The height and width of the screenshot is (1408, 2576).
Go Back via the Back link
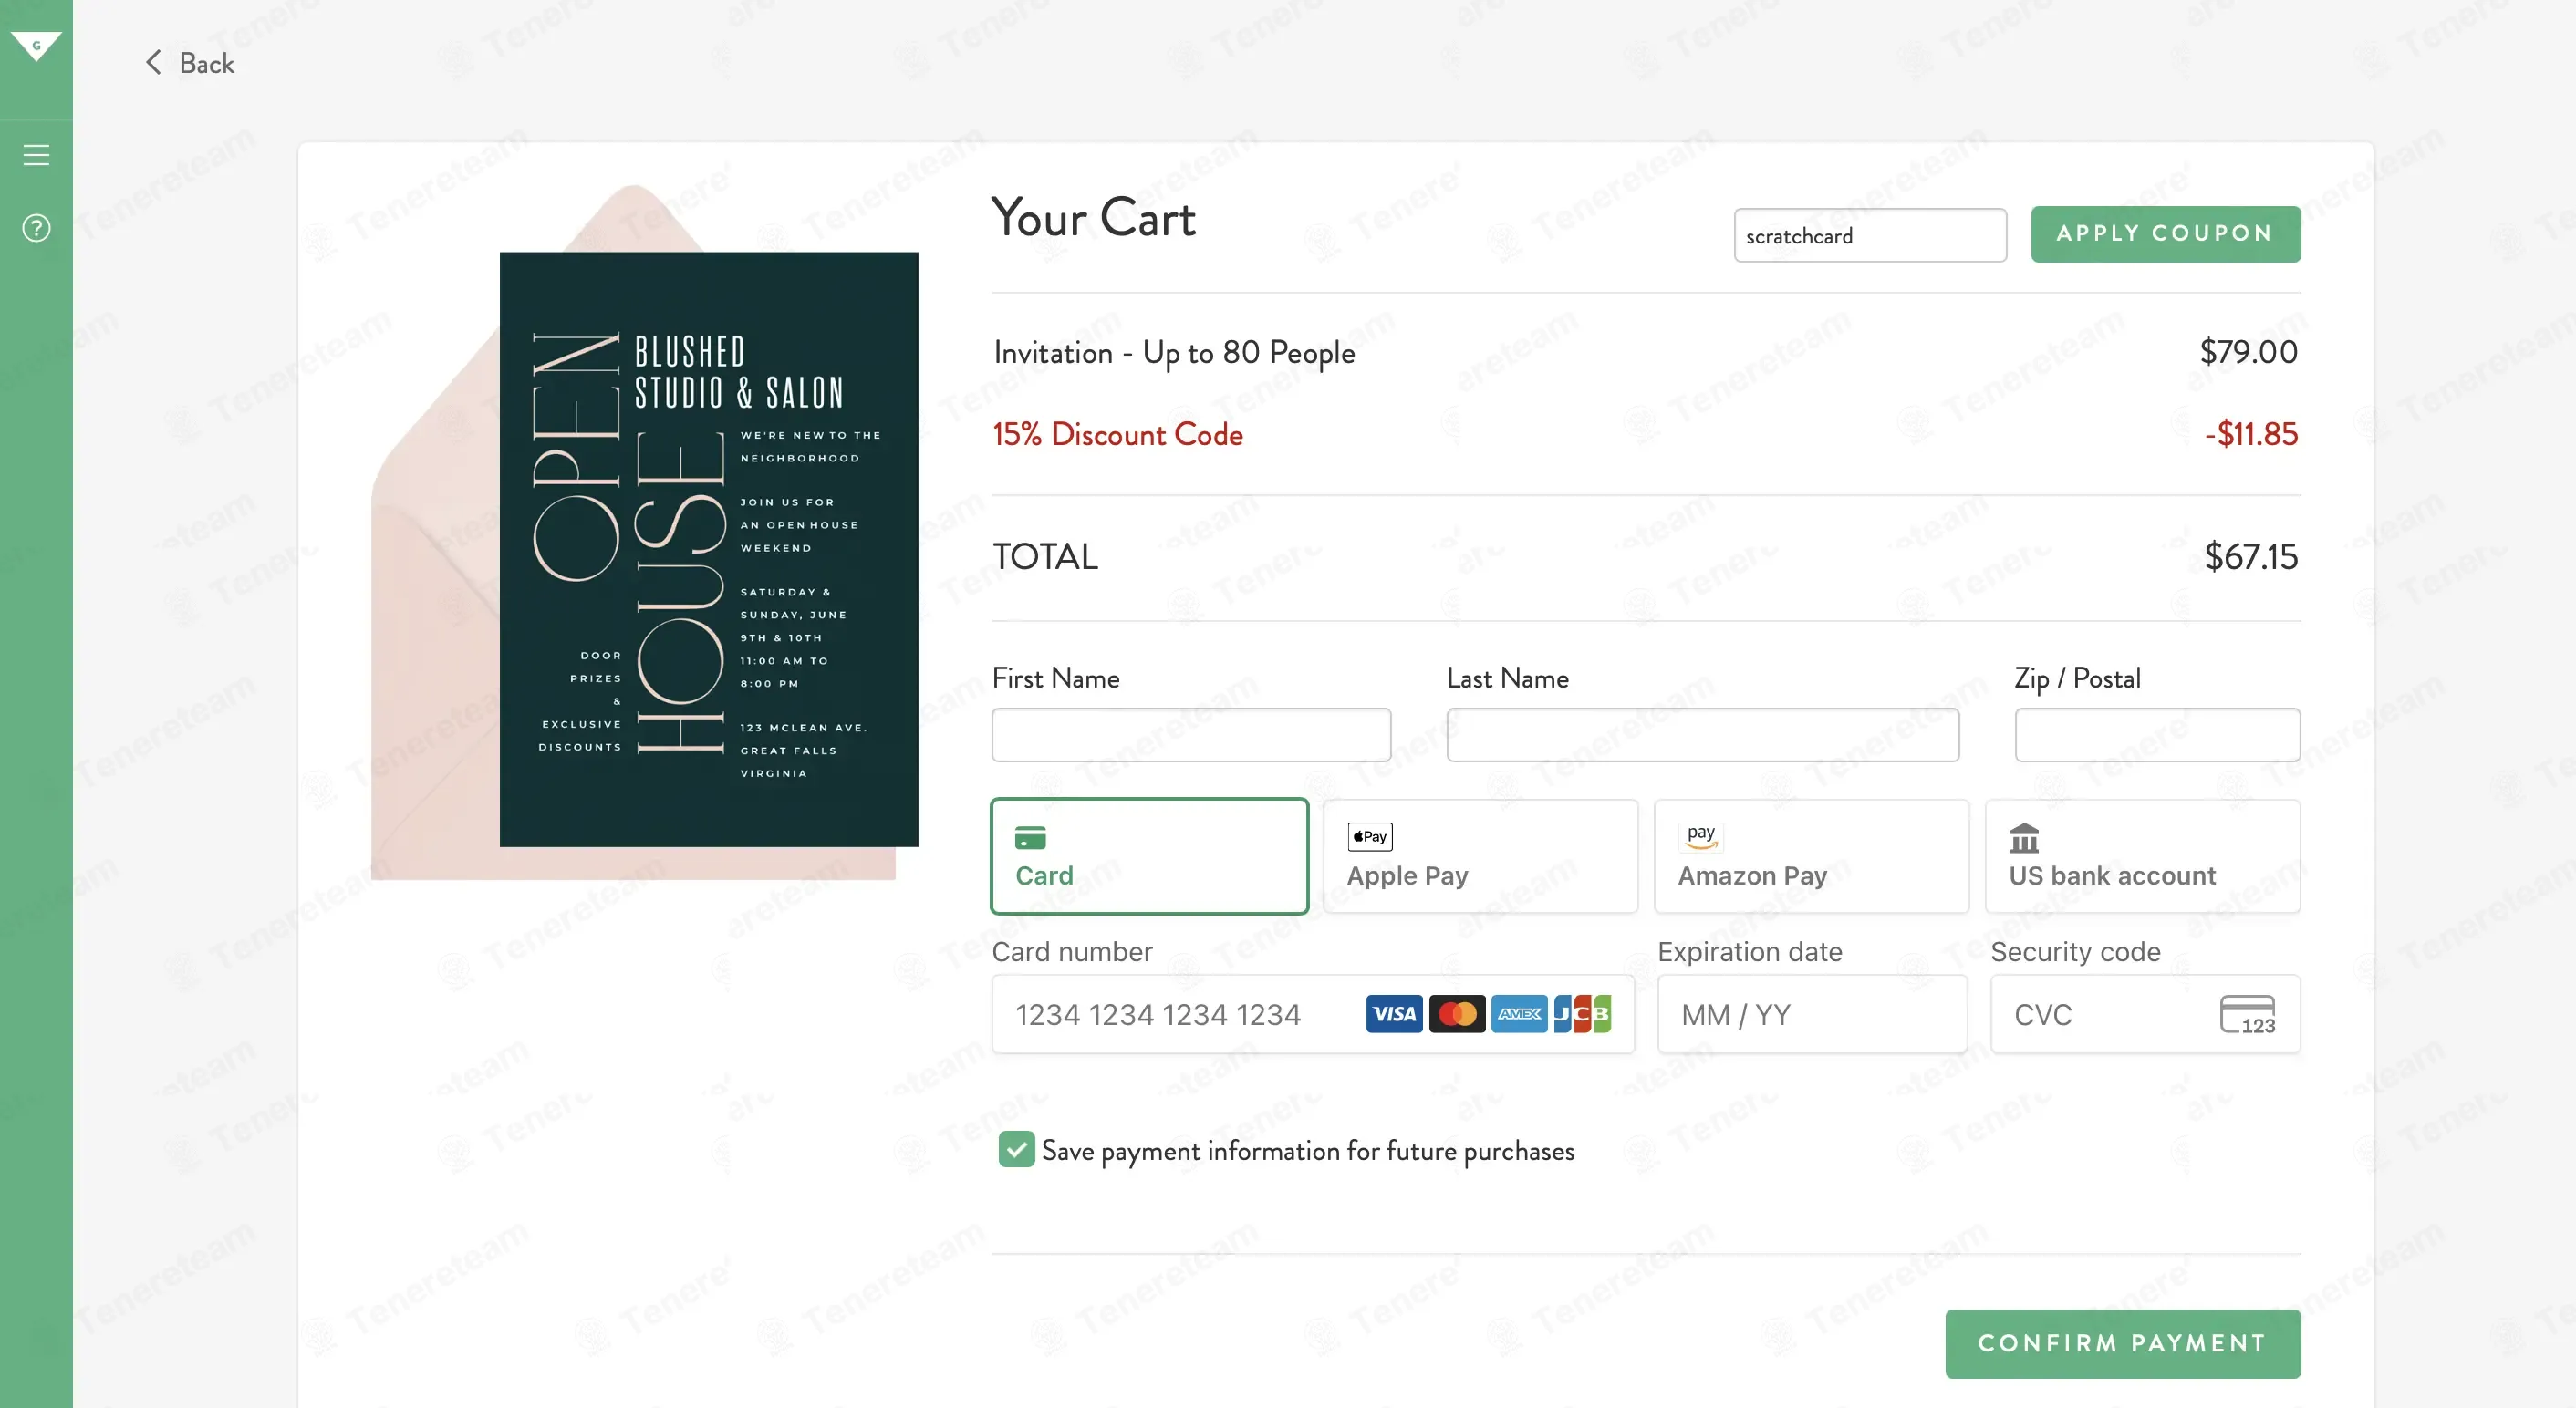tap(190, 63)
